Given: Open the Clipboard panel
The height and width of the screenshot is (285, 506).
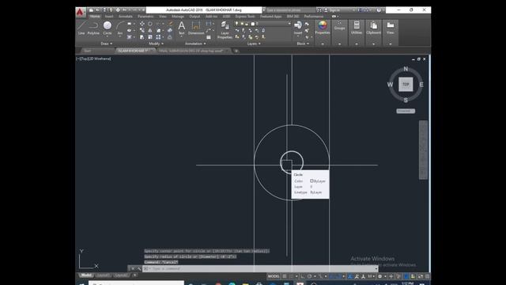Looking at the screenshot, I should point(373,28).
